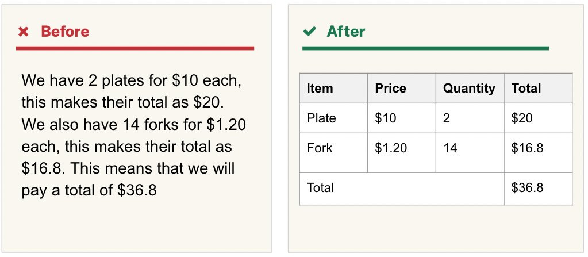The width and height of the screenshot is (588, 257).
Task: Click the $36.8 grand total cell
Action: click(x=538, y=189)
